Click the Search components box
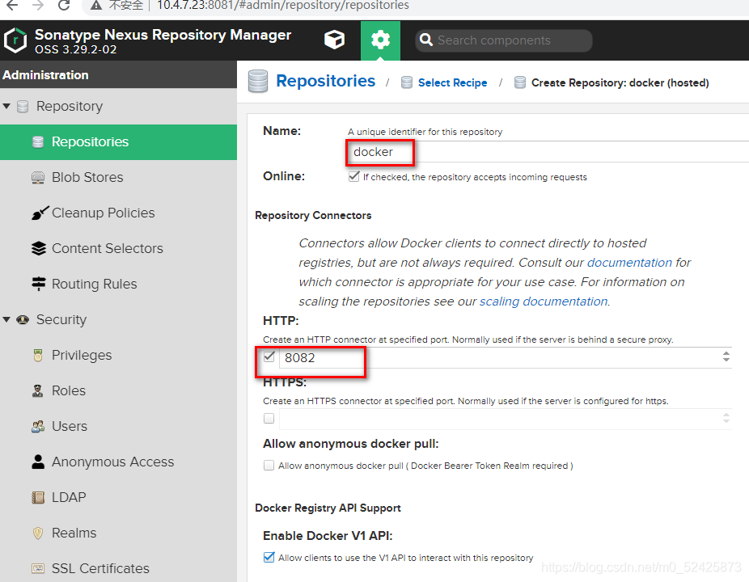The image size is (749, 582). [504, 40]
